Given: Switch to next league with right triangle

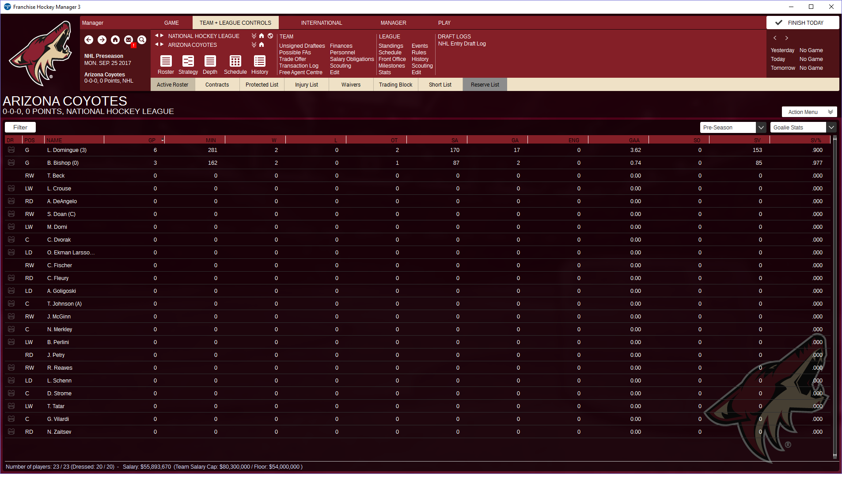Looking at the screenshot, I should point(162,35).
